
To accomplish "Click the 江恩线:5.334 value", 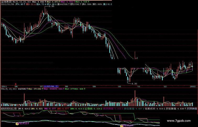I will [92, 108].
